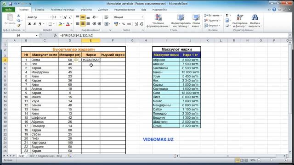Viewport: 294px width, 165px height.
Task: Switch to the Формулы tab
Action: 86,10
